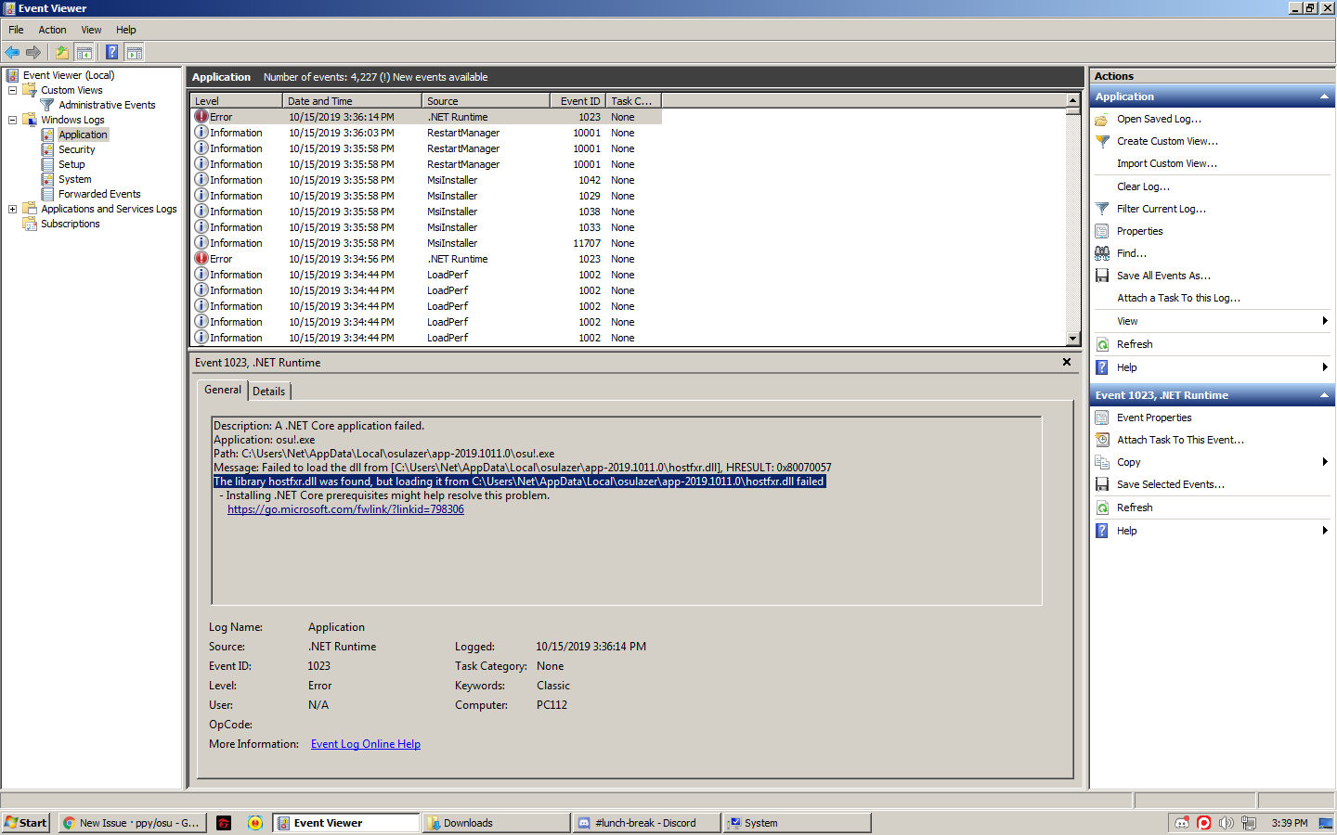1337x835 pixels.
Task: Click the Copy icon under Event 1023 actions
Action: (x=1101, y=461)
